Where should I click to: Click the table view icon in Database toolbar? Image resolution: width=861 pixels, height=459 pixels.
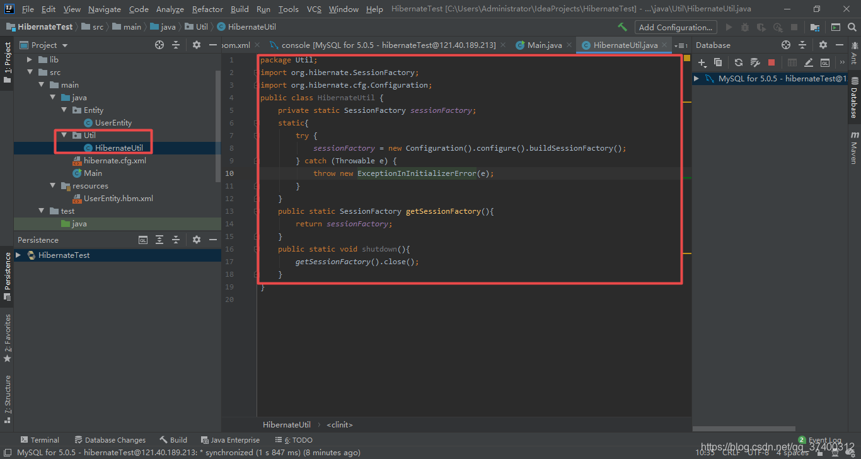(x=792, y=62)
